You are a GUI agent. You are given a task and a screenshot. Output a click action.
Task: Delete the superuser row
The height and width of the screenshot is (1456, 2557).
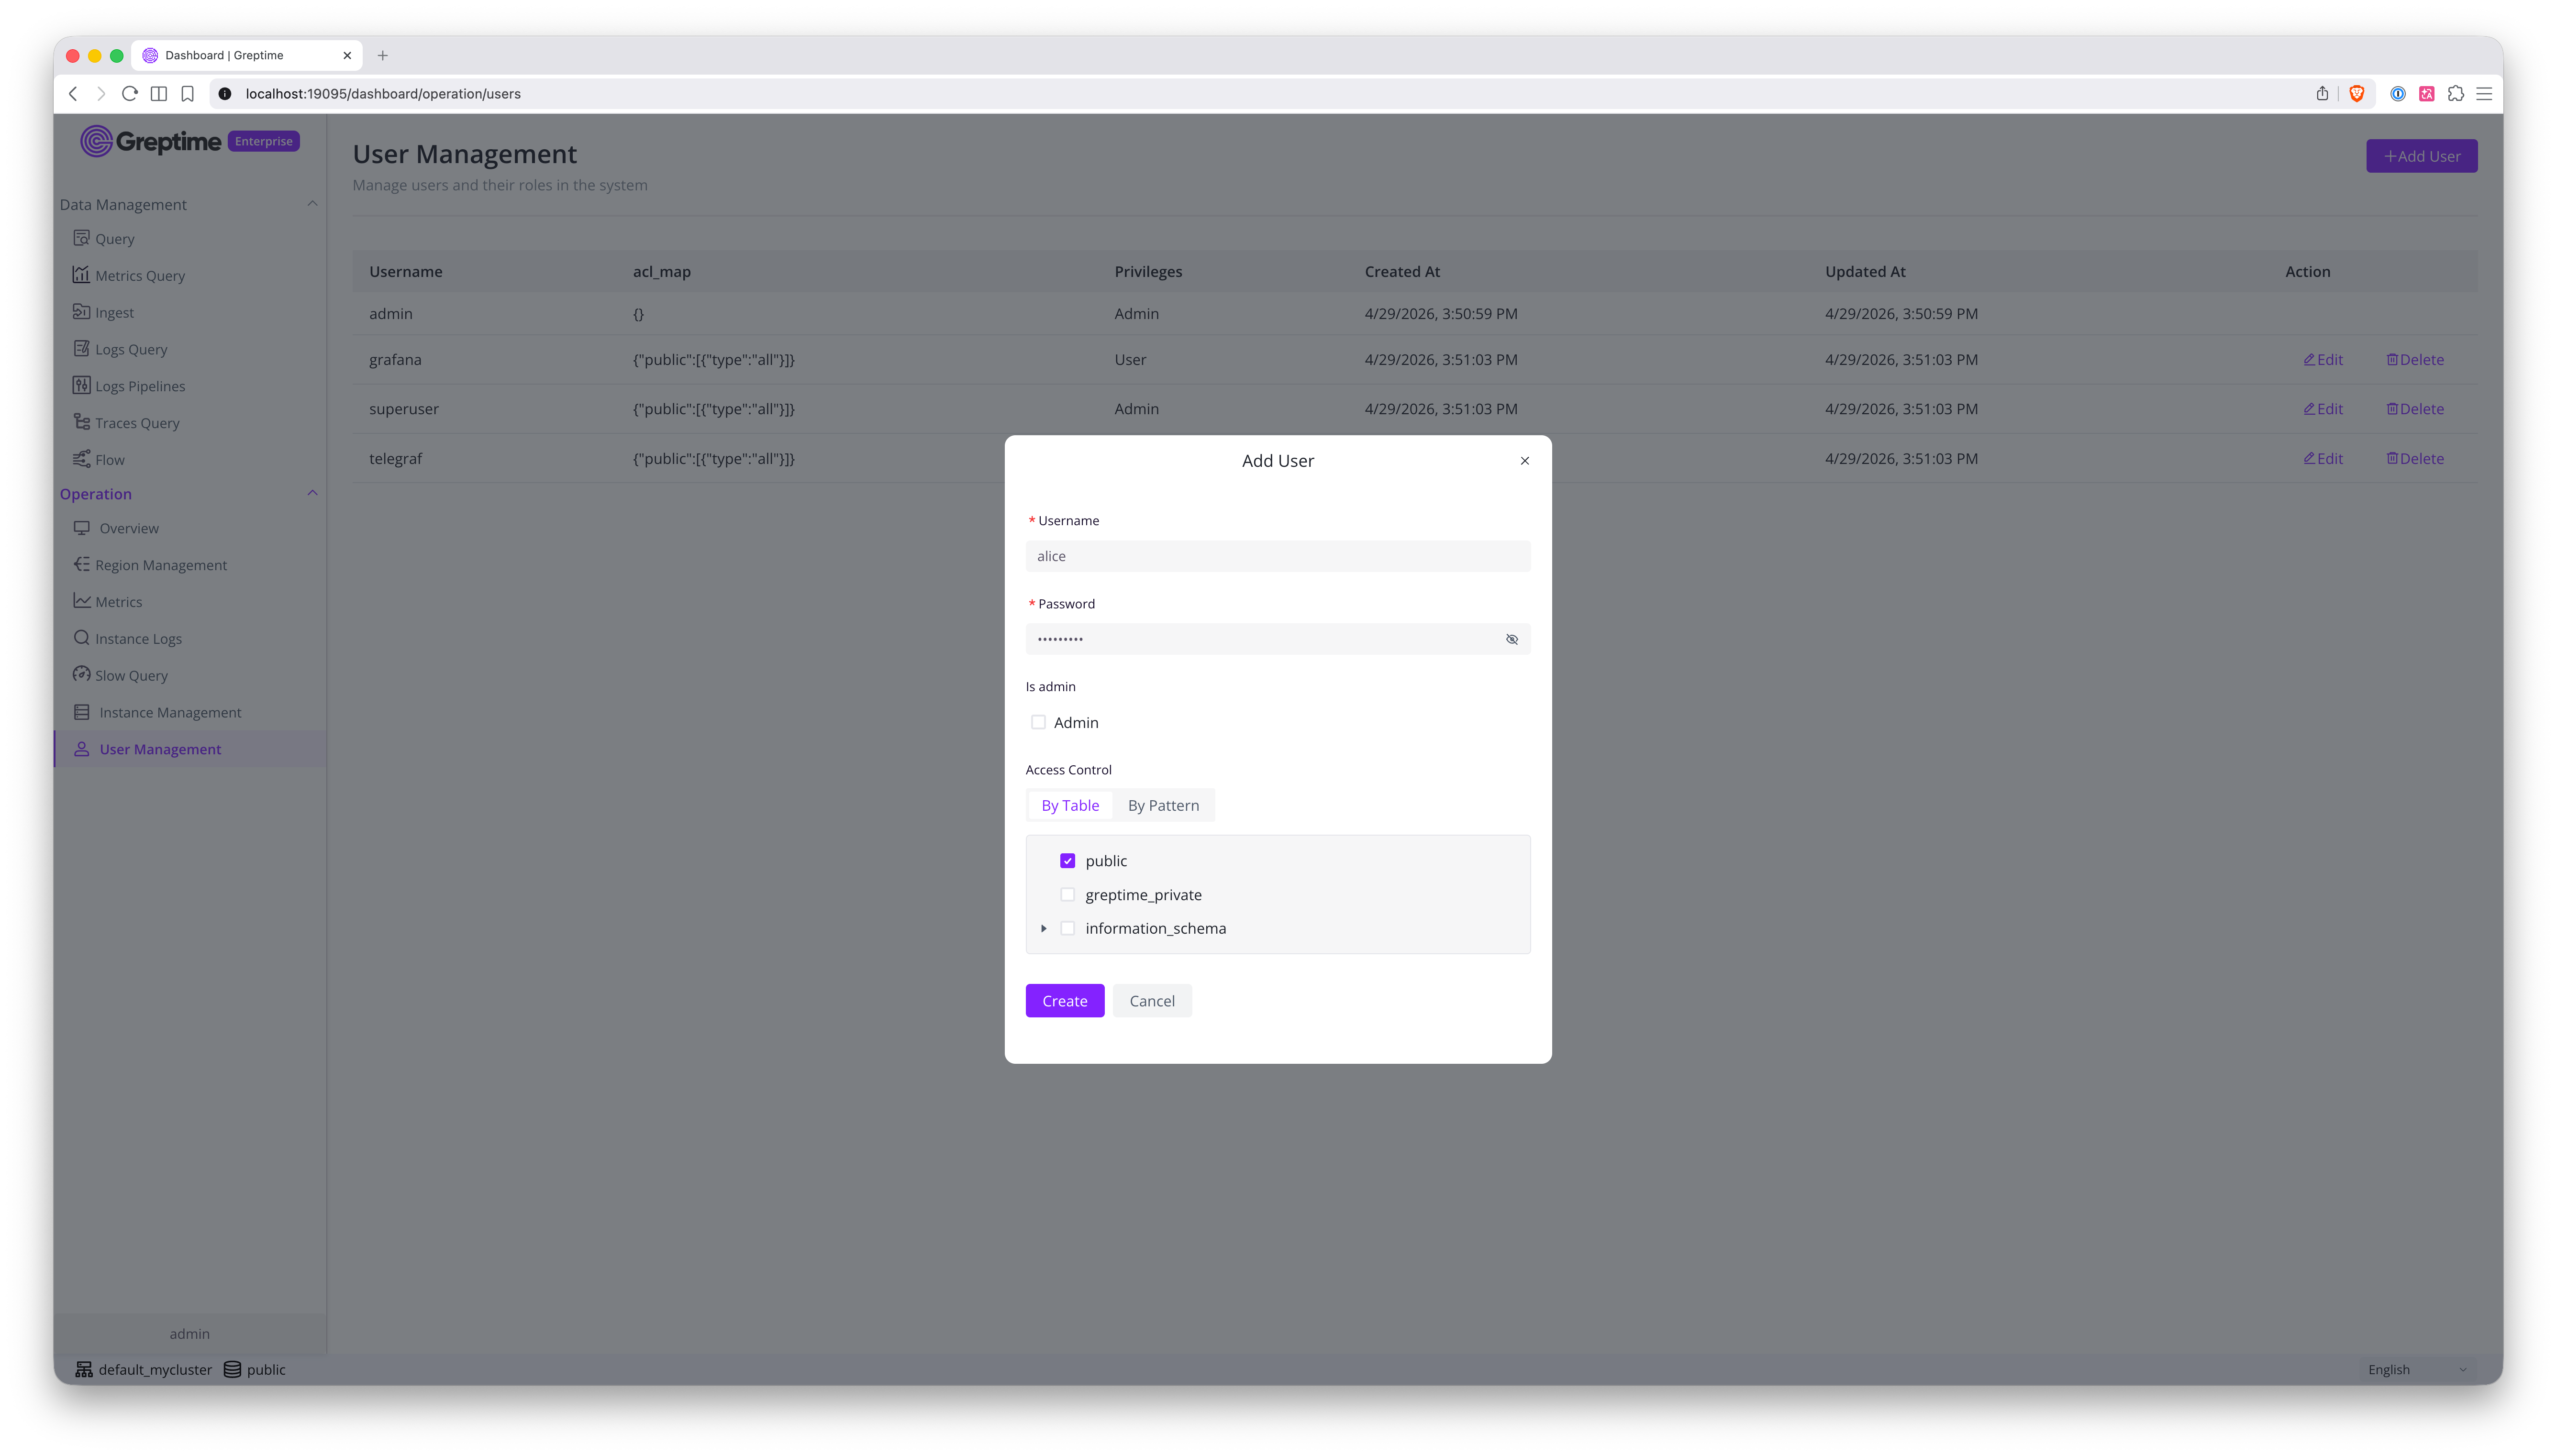[2414, 409]
